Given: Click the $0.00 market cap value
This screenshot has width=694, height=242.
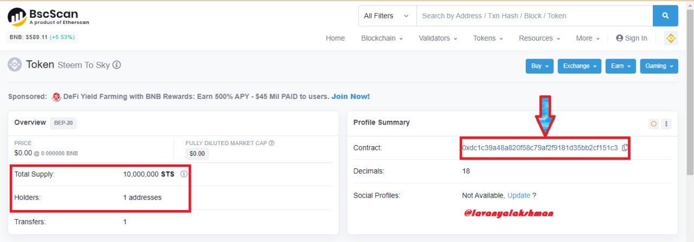Looking at the screenshot, I should [197, 154].
